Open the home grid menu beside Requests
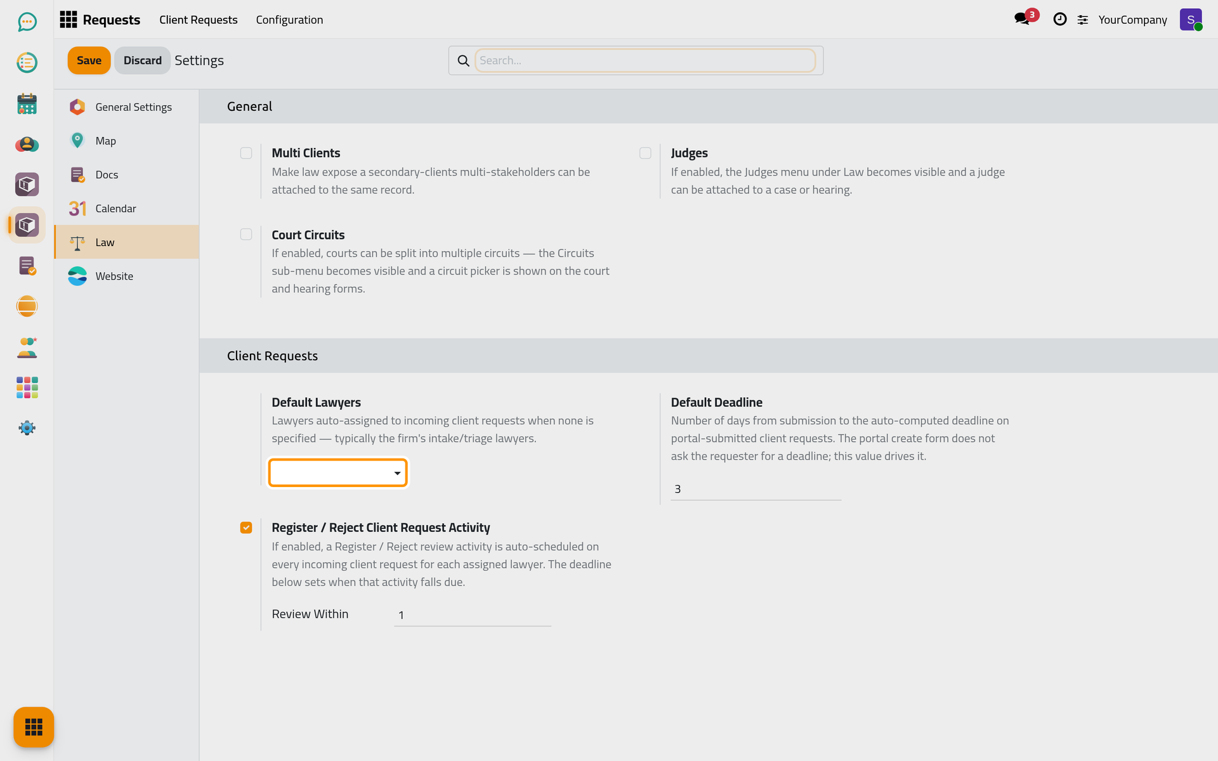Screen dimensions: 1218x761 pyautogui.click(x=69, y=20)
